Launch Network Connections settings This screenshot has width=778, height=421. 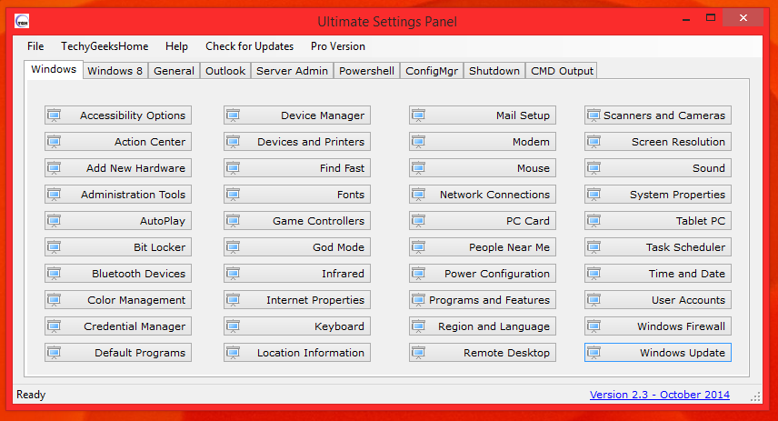tap(482, 195)
